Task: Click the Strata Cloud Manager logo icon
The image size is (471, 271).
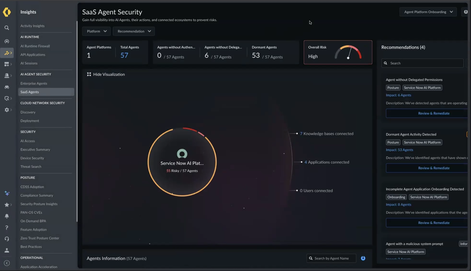Action: click(x=7, y=12)
